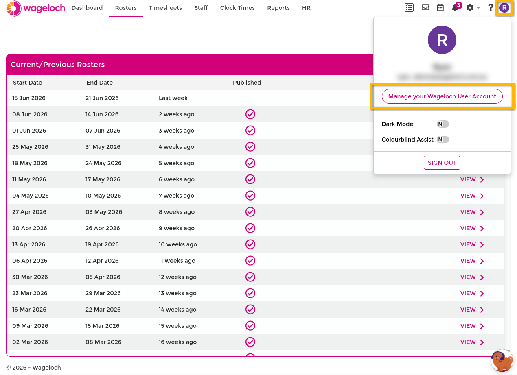Click published checkmark for 08 Jun 2026

coord(250,114)
